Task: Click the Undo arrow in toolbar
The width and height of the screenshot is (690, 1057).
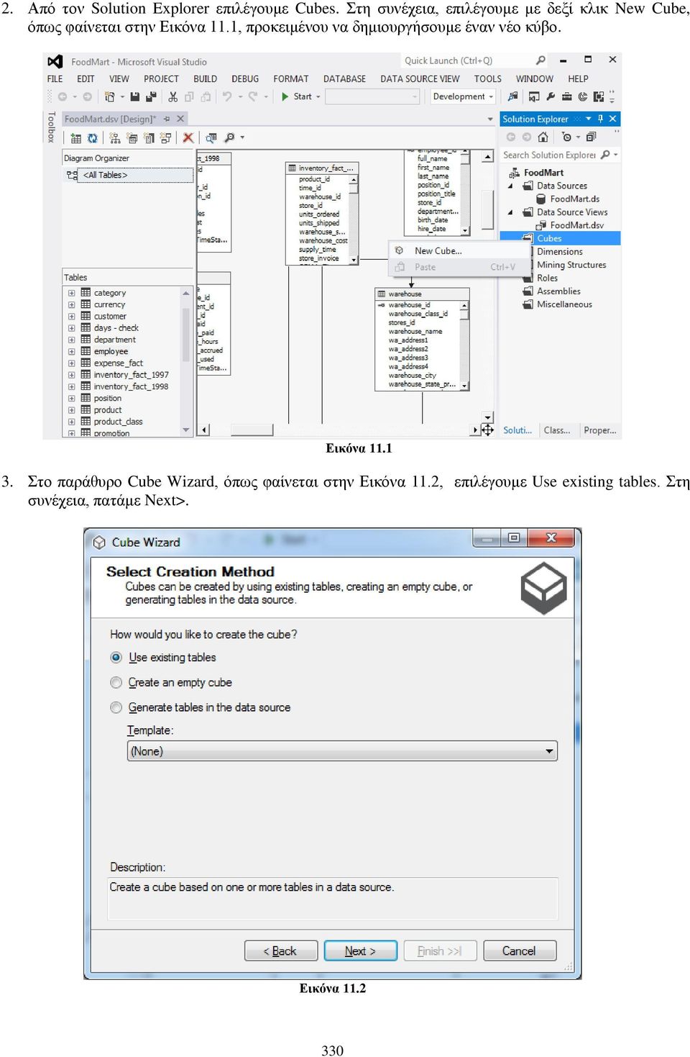Action: coord(226,96)
